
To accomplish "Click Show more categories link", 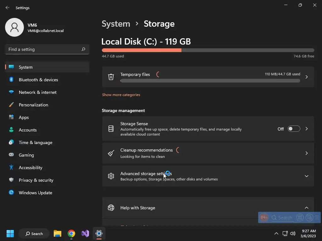I will click(121, 95).
